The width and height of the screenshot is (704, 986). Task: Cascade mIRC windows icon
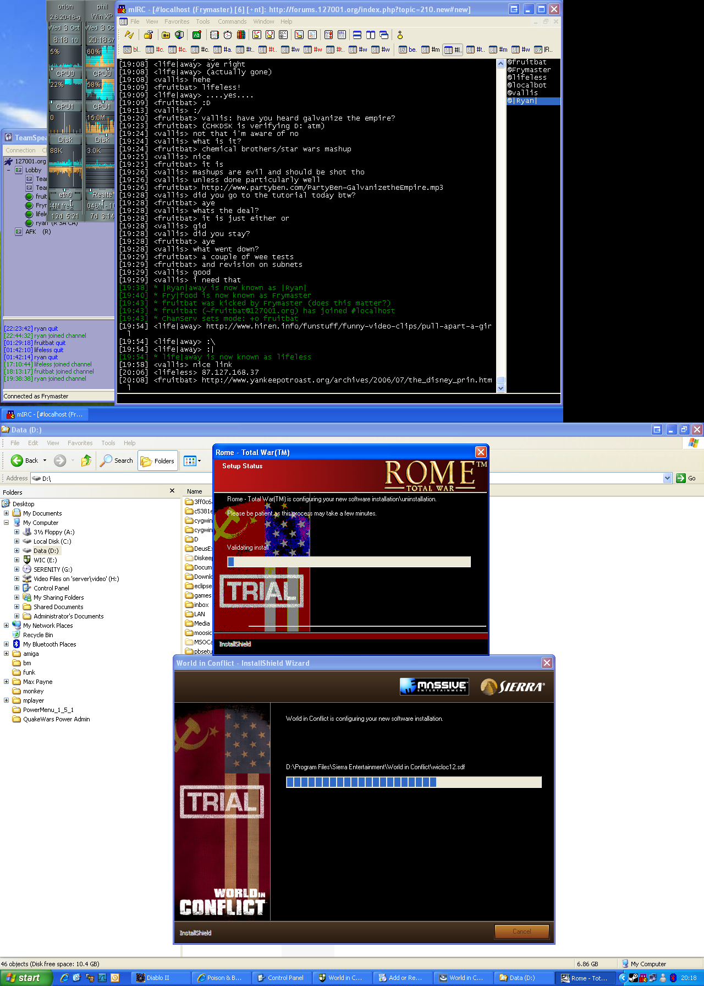click(384, 35)
